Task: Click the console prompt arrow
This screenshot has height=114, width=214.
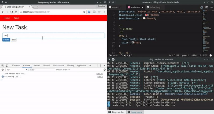Action: [x=2, y=80]
